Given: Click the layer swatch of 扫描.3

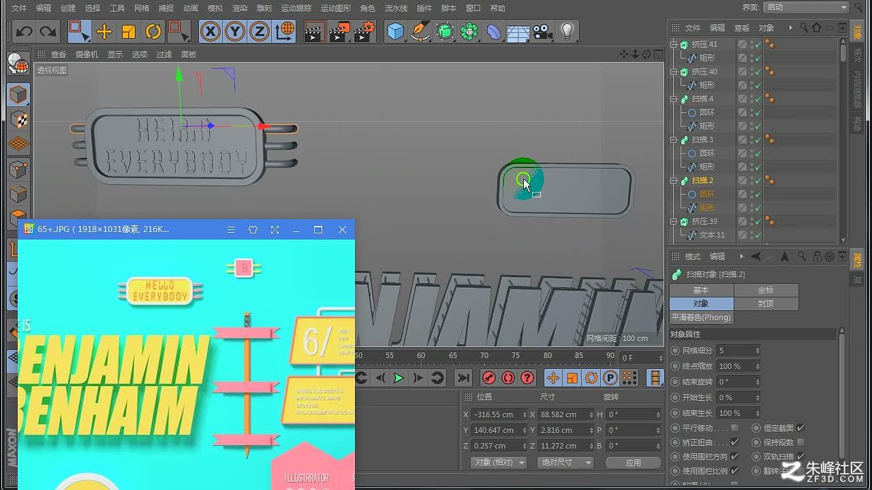Looking at the screenshot, I should click(x=743, y=140).
